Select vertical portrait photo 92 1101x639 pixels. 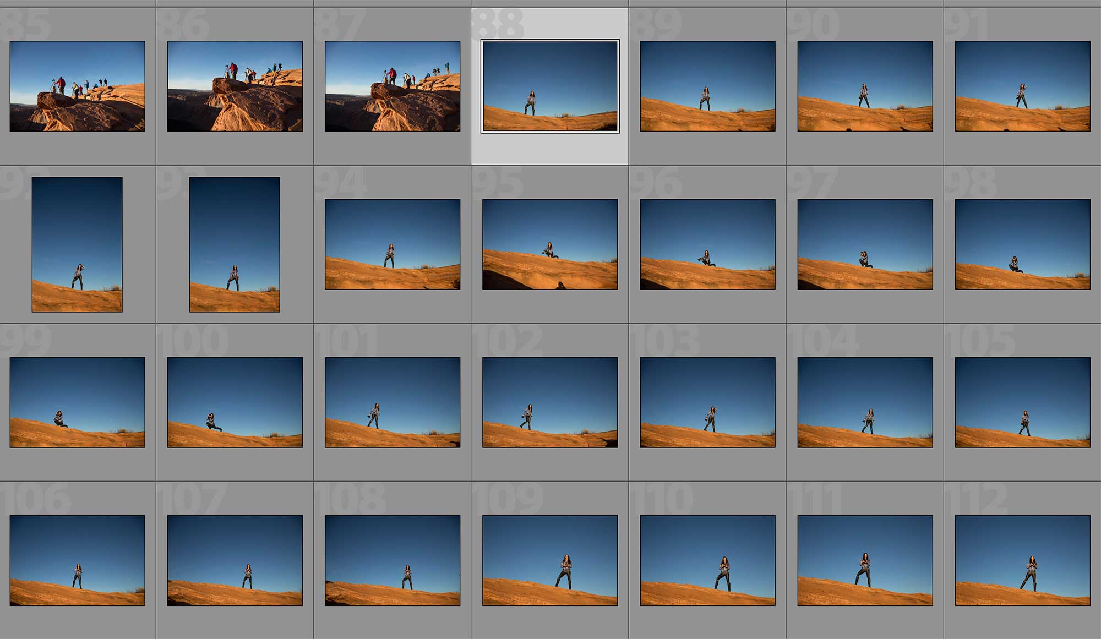[78, 244]
